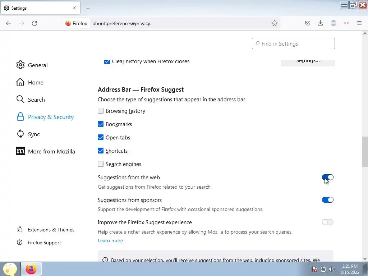Click the gear icon beside General

[x=20, y=65]
